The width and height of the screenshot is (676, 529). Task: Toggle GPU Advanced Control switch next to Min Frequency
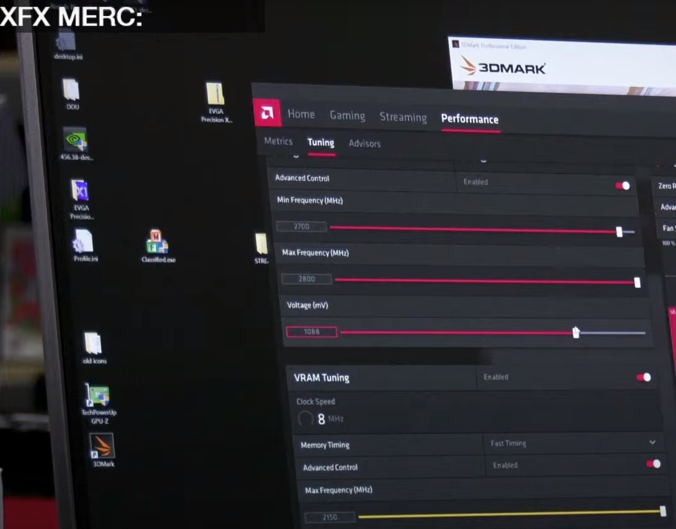622,186
